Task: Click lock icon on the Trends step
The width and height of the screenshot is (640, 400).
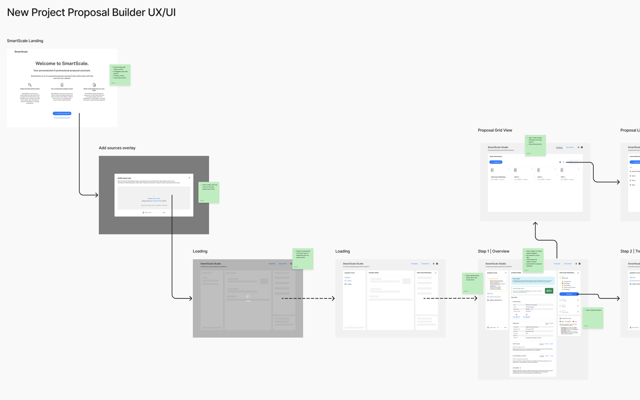Action: point(578,300)
